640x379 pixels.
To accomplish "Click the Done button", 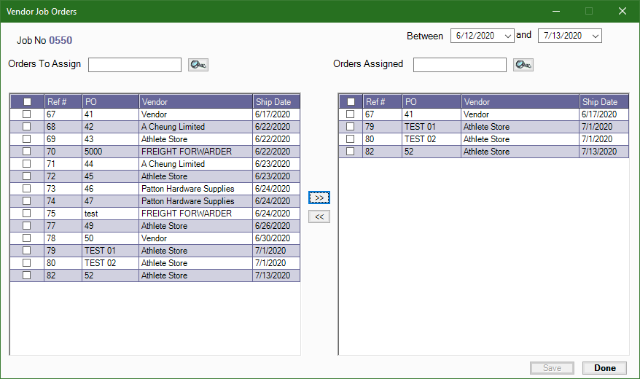I will click(604, 368).
